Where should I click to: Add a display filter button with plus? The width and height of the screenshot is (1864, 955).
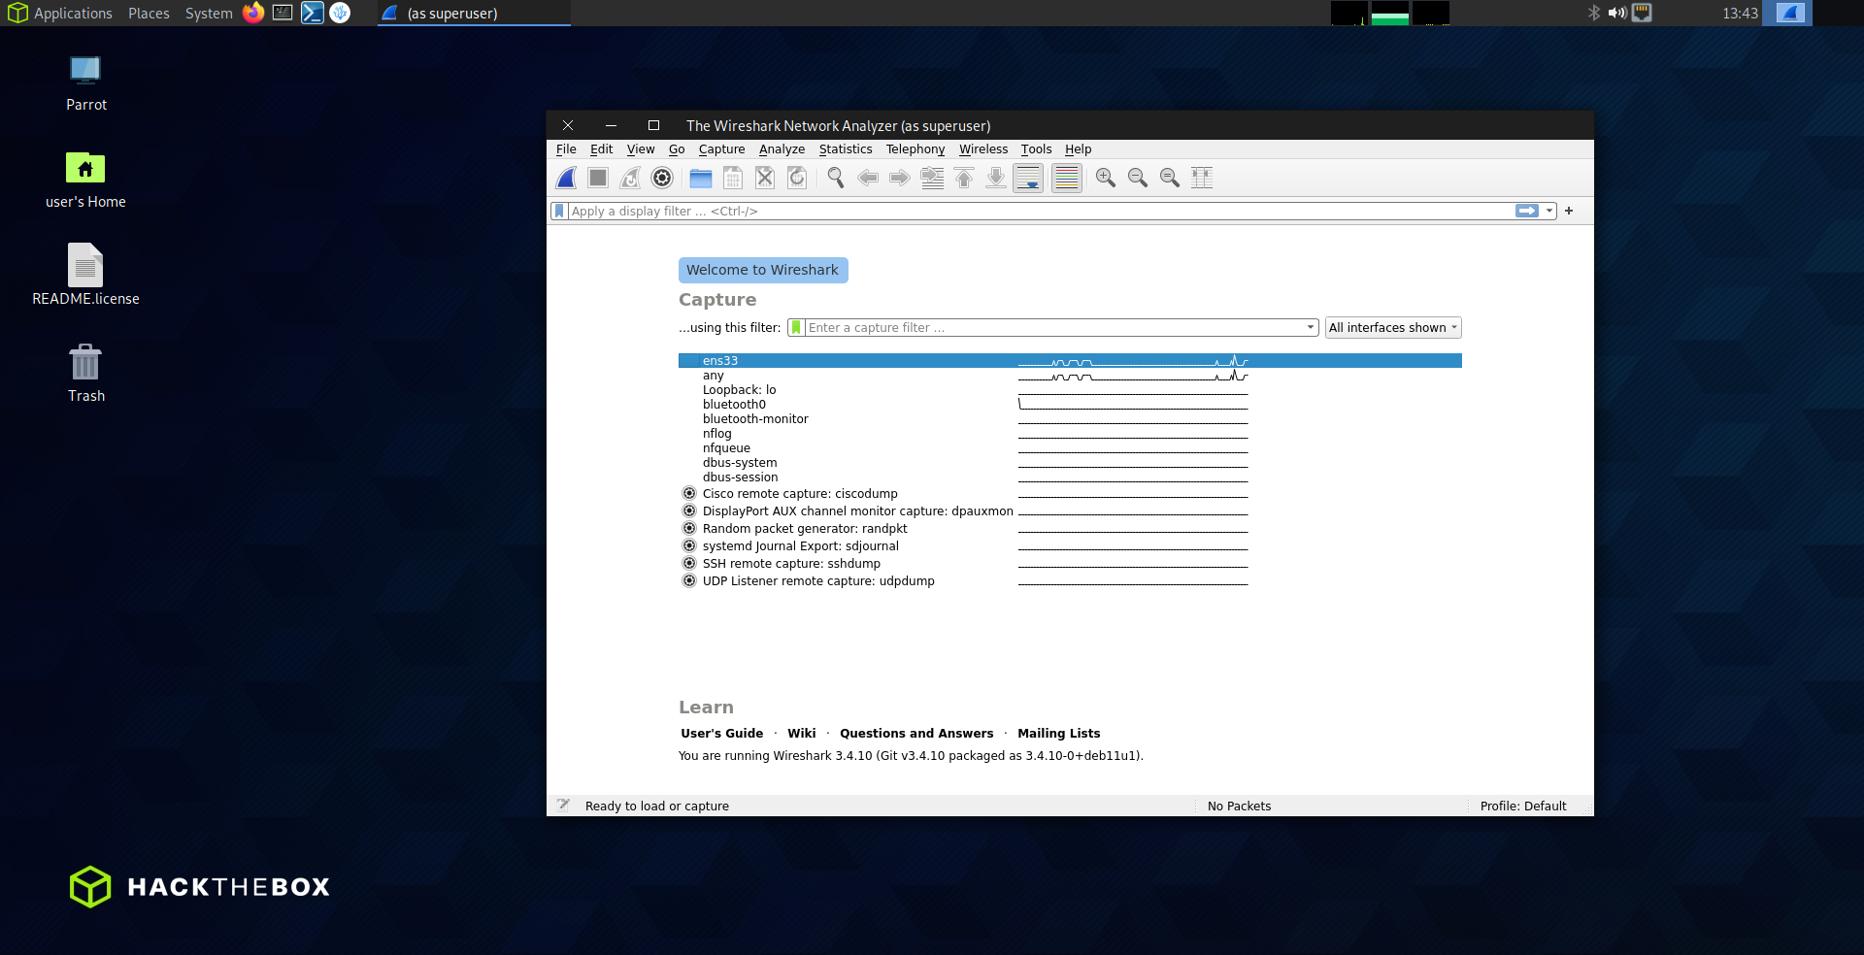[x=1569, y=211]
